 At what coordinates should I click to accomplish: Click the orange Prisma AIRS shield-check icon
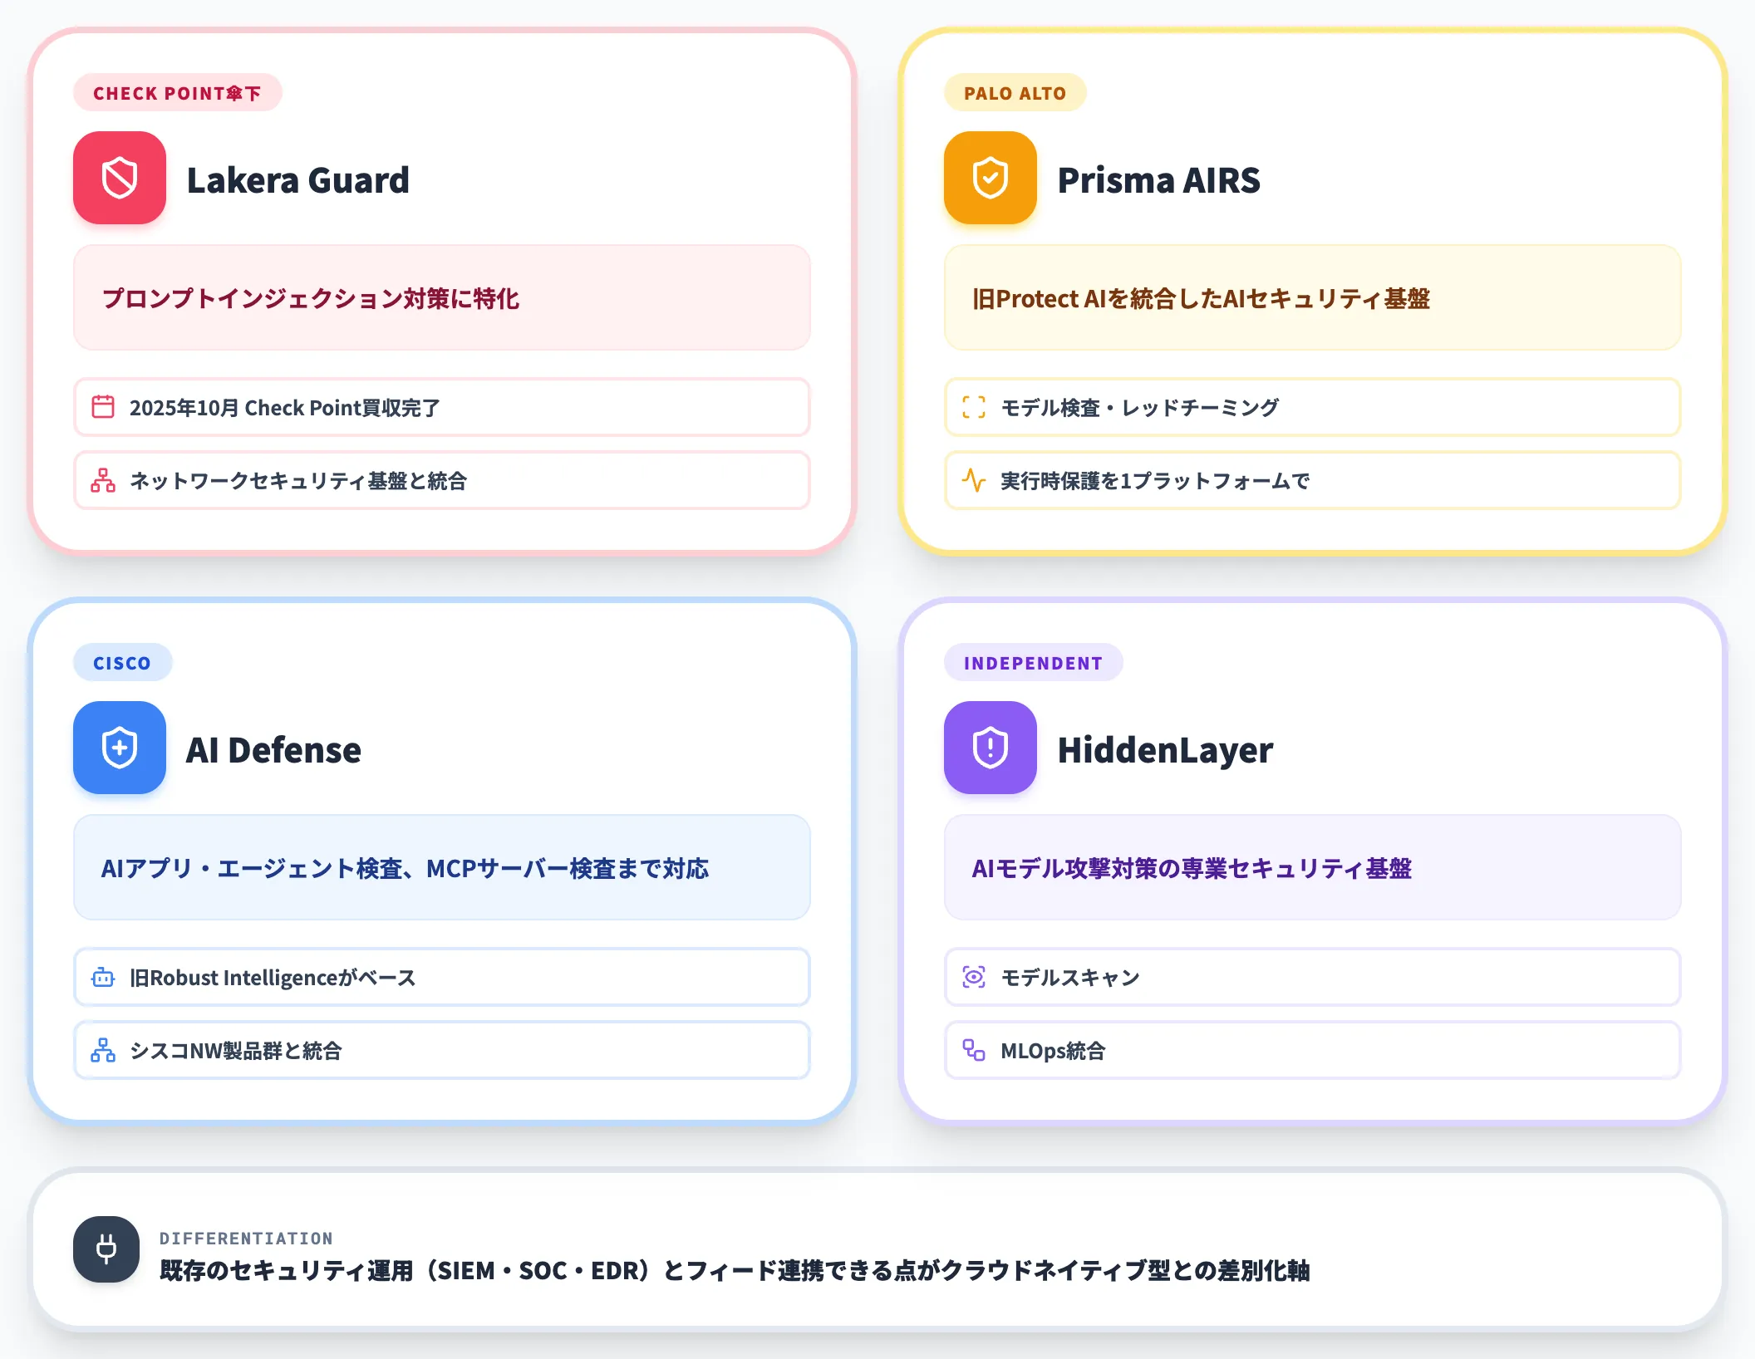coord(991,178)
